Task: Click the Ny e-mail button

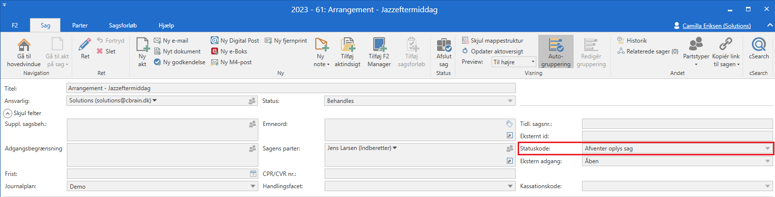Action: tap(171, 41)
